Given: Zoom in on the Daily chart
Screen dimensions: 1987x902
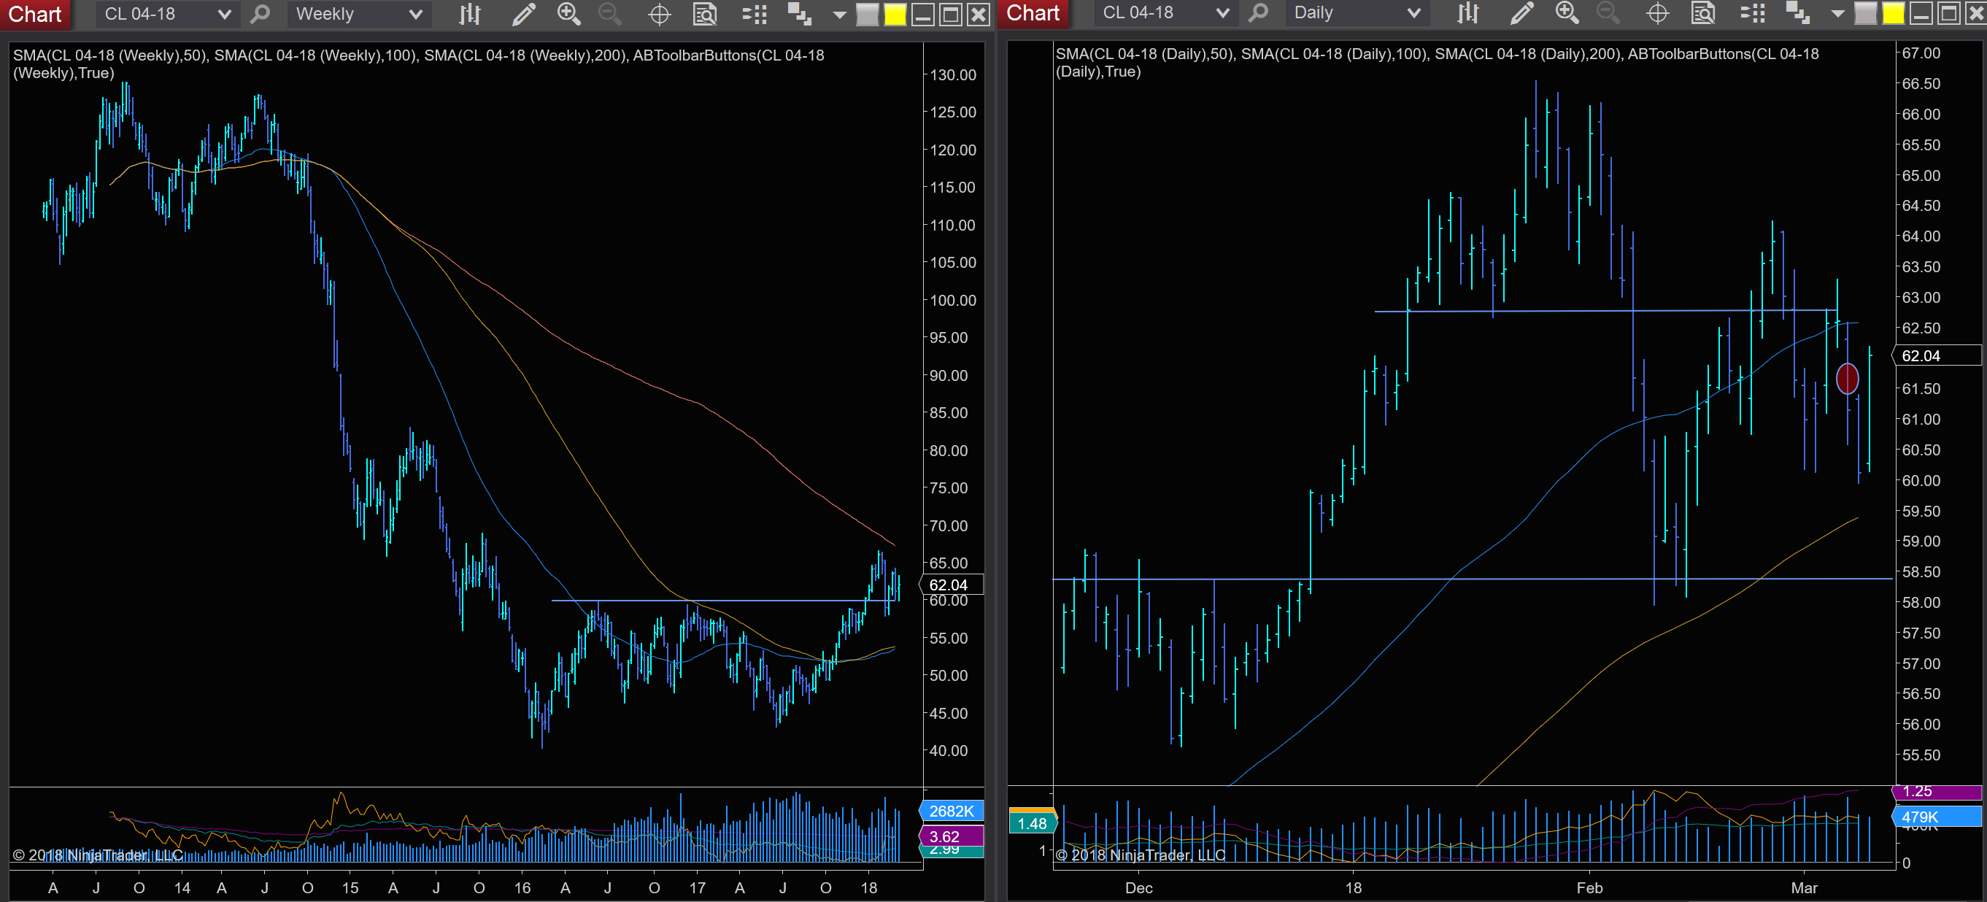Looking at the screenshot, I should click(x=1567, y=12).
